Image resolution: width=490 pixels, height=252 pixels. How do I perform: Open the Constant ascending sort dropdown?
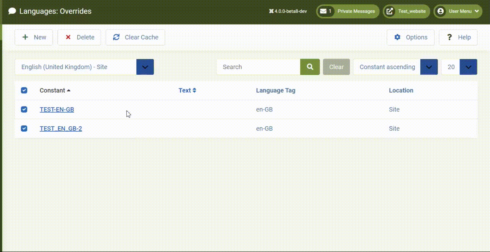(395, 67)
